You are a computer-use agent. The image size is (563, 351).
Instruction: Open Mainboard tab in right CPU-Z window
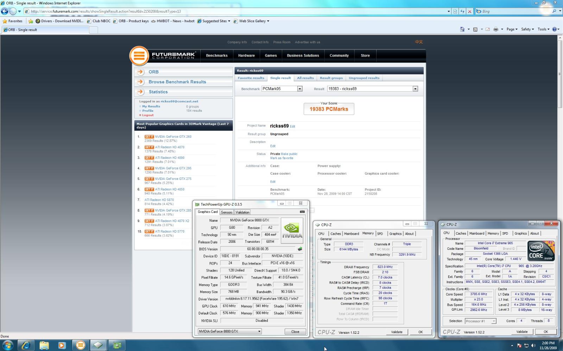[477, 233]
